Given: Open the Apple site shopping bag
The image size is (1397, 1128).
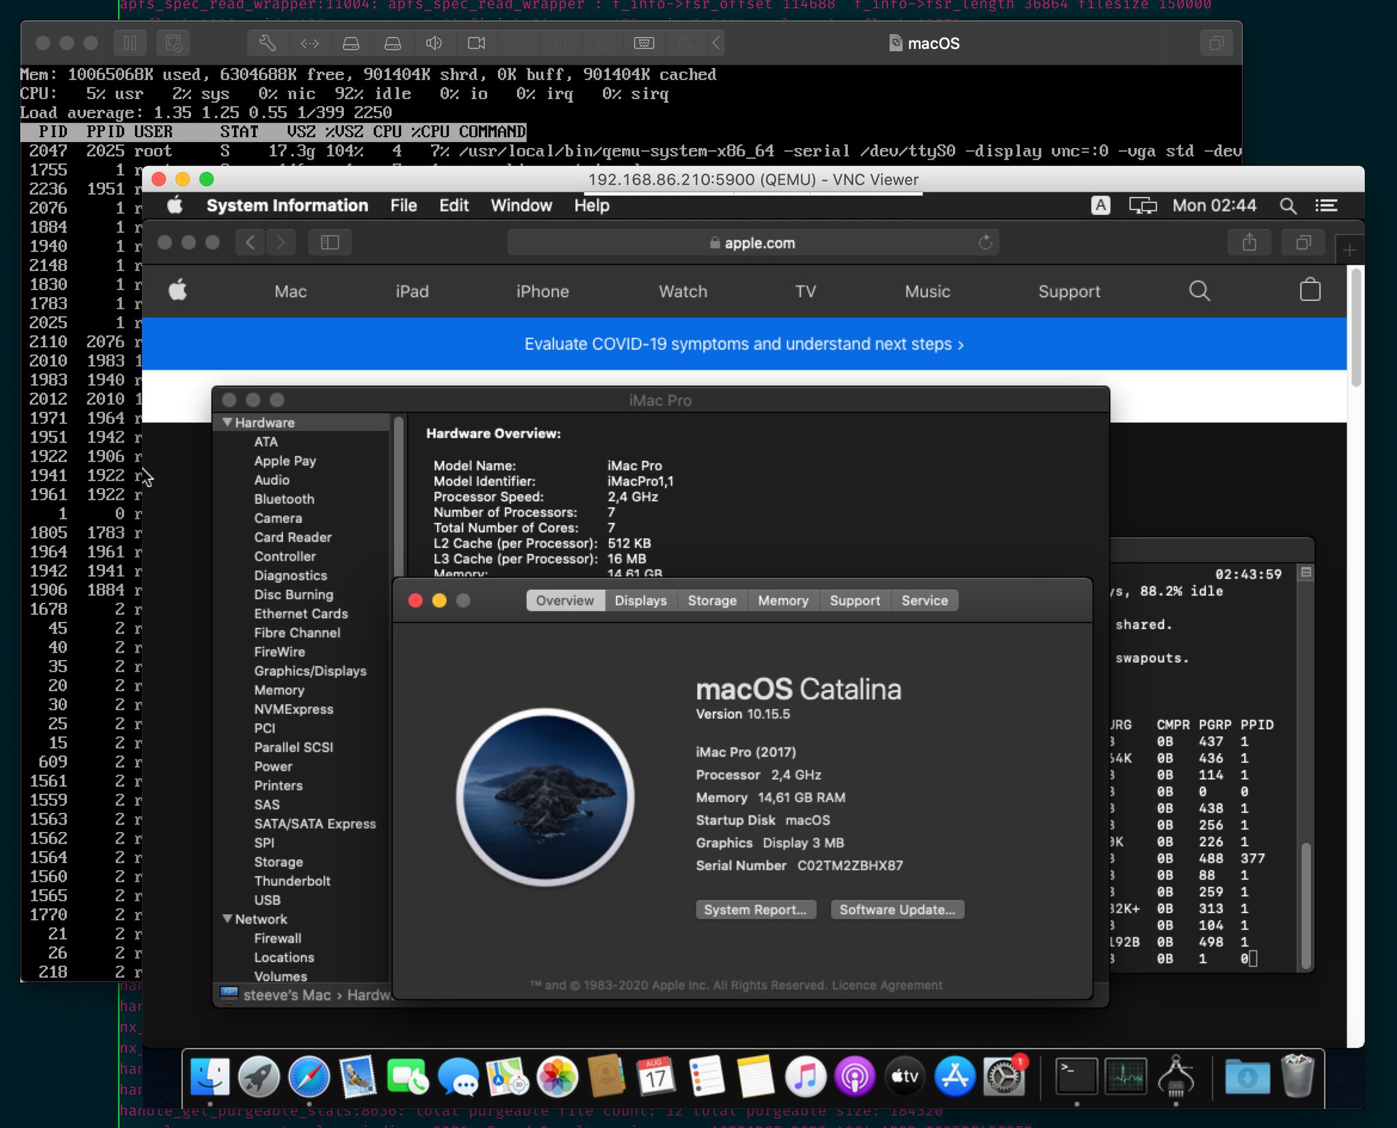Looking at the screenshot, I should point(1310,291).
